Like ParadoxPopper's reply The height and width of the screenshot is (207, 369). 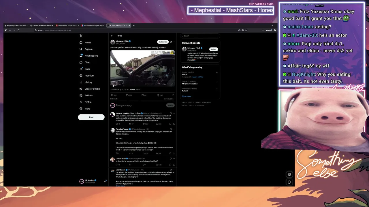coord(144,154)
